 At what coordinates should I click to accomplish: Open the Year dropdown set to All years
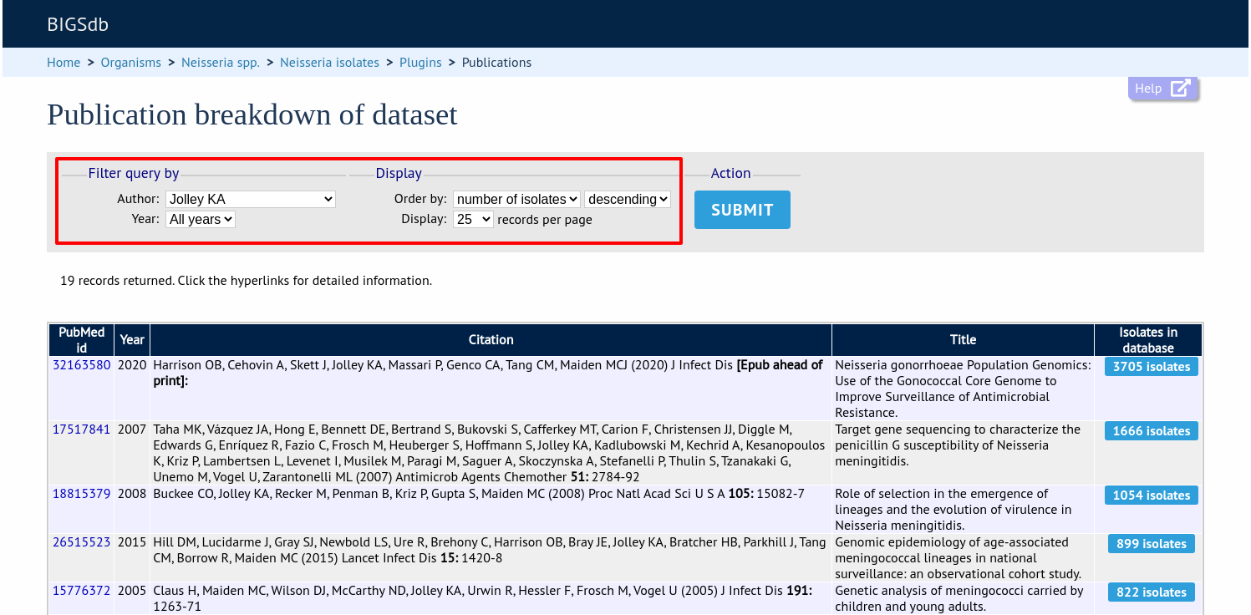click(201, 219)
